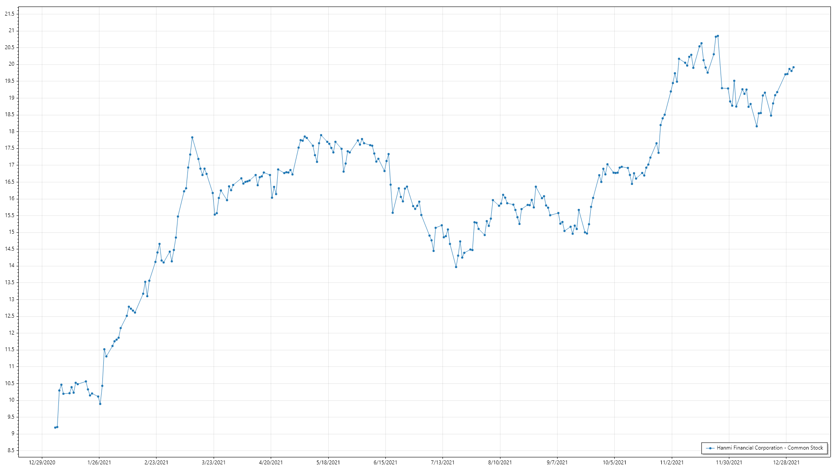
Task: Click the 18 y-axis value label
Action: [12, 131]
